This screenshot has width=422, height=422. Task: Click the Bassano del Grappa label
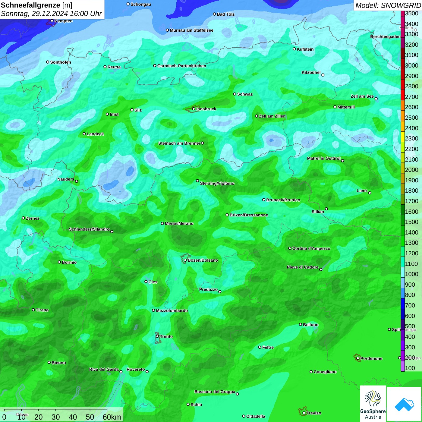point(215,392)
